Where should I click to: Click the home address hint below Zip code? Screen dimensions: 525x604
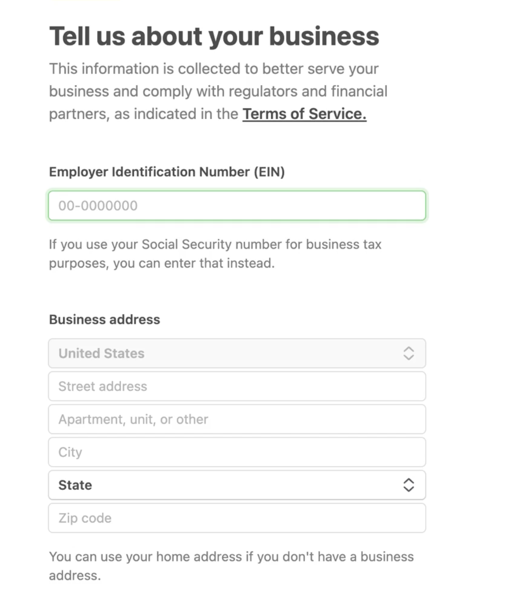pos(231,566)
